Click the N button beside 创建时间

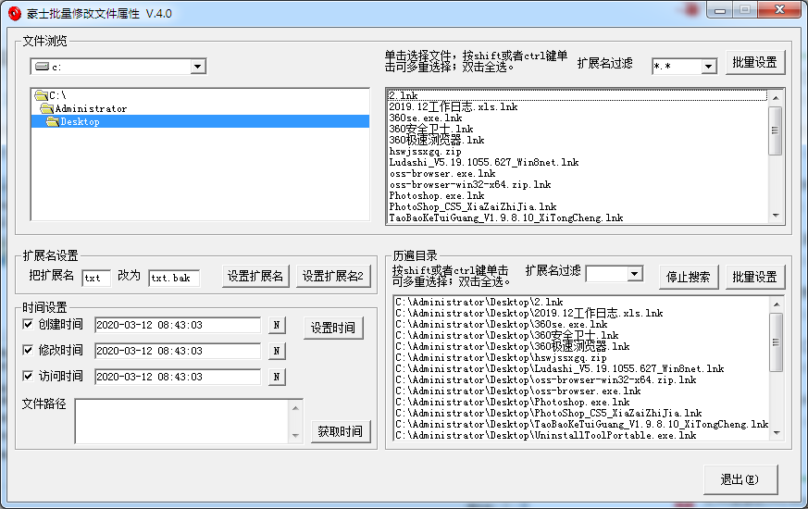pos(277,325)
